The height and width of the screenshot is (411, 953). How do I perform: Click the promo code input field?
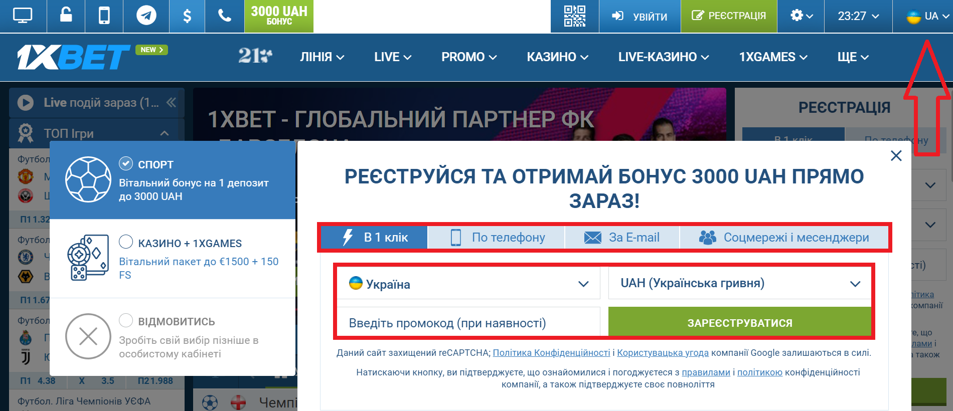tap(468, 323)
